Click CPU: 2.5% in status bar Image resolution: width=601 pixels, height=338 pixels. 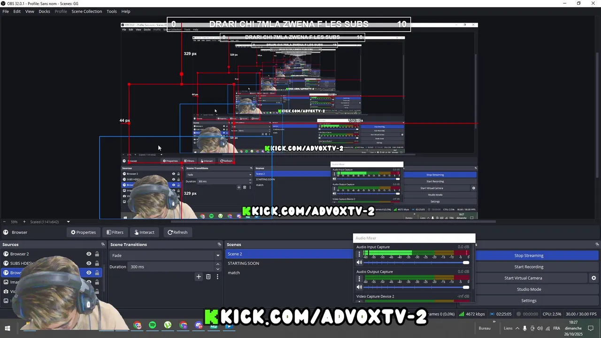click(x=552, y=314)
